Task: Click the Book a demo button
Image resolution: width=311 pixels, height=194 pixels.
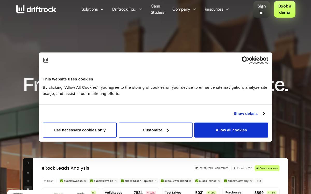Action: pyautogui.click(x=285, y=9)
